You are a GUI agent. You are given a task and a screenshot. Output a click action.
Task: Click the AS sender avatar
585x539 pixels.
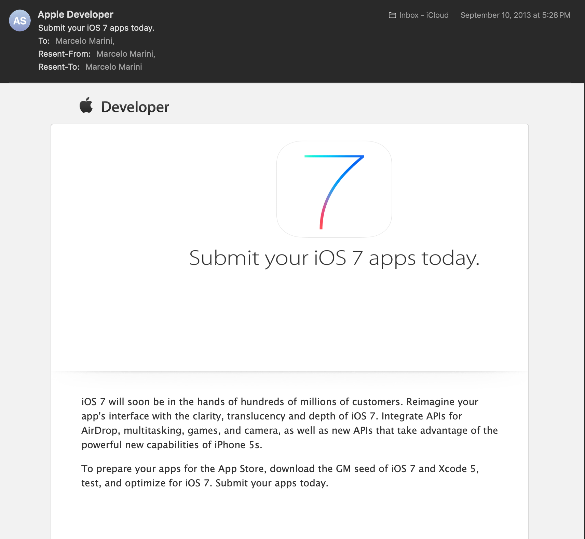20,20
